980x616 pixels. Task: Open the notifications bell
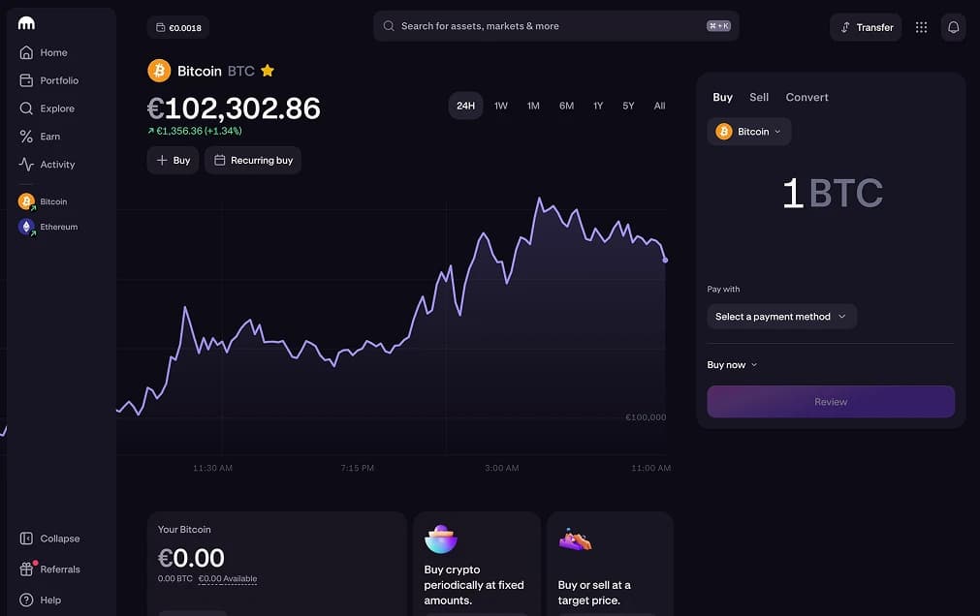(x=953, y=27)
